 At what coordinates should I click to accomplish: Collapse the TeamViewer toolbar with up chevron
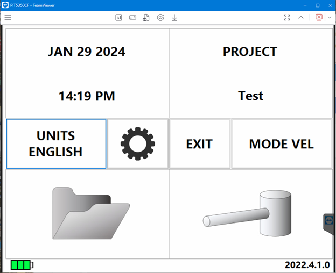(x=301, y=17)
